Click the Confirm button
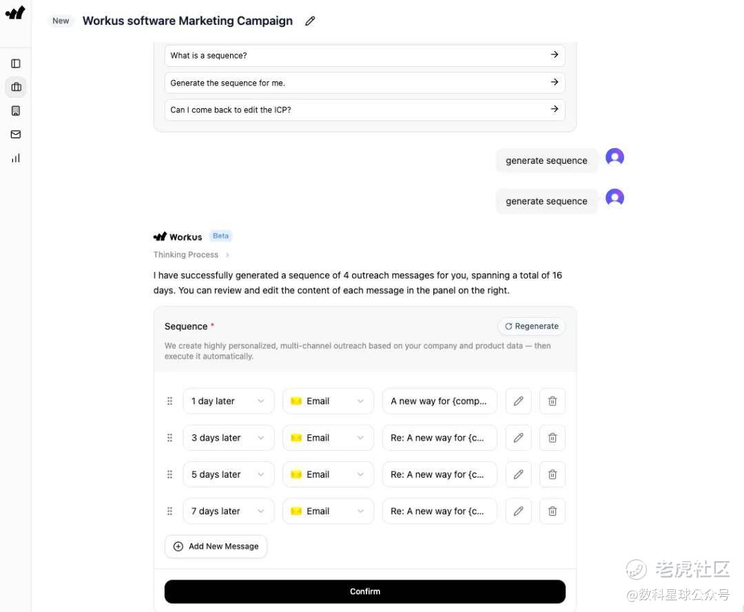The width and height of the screenshot is (744, 612). [x=364, y=591]
